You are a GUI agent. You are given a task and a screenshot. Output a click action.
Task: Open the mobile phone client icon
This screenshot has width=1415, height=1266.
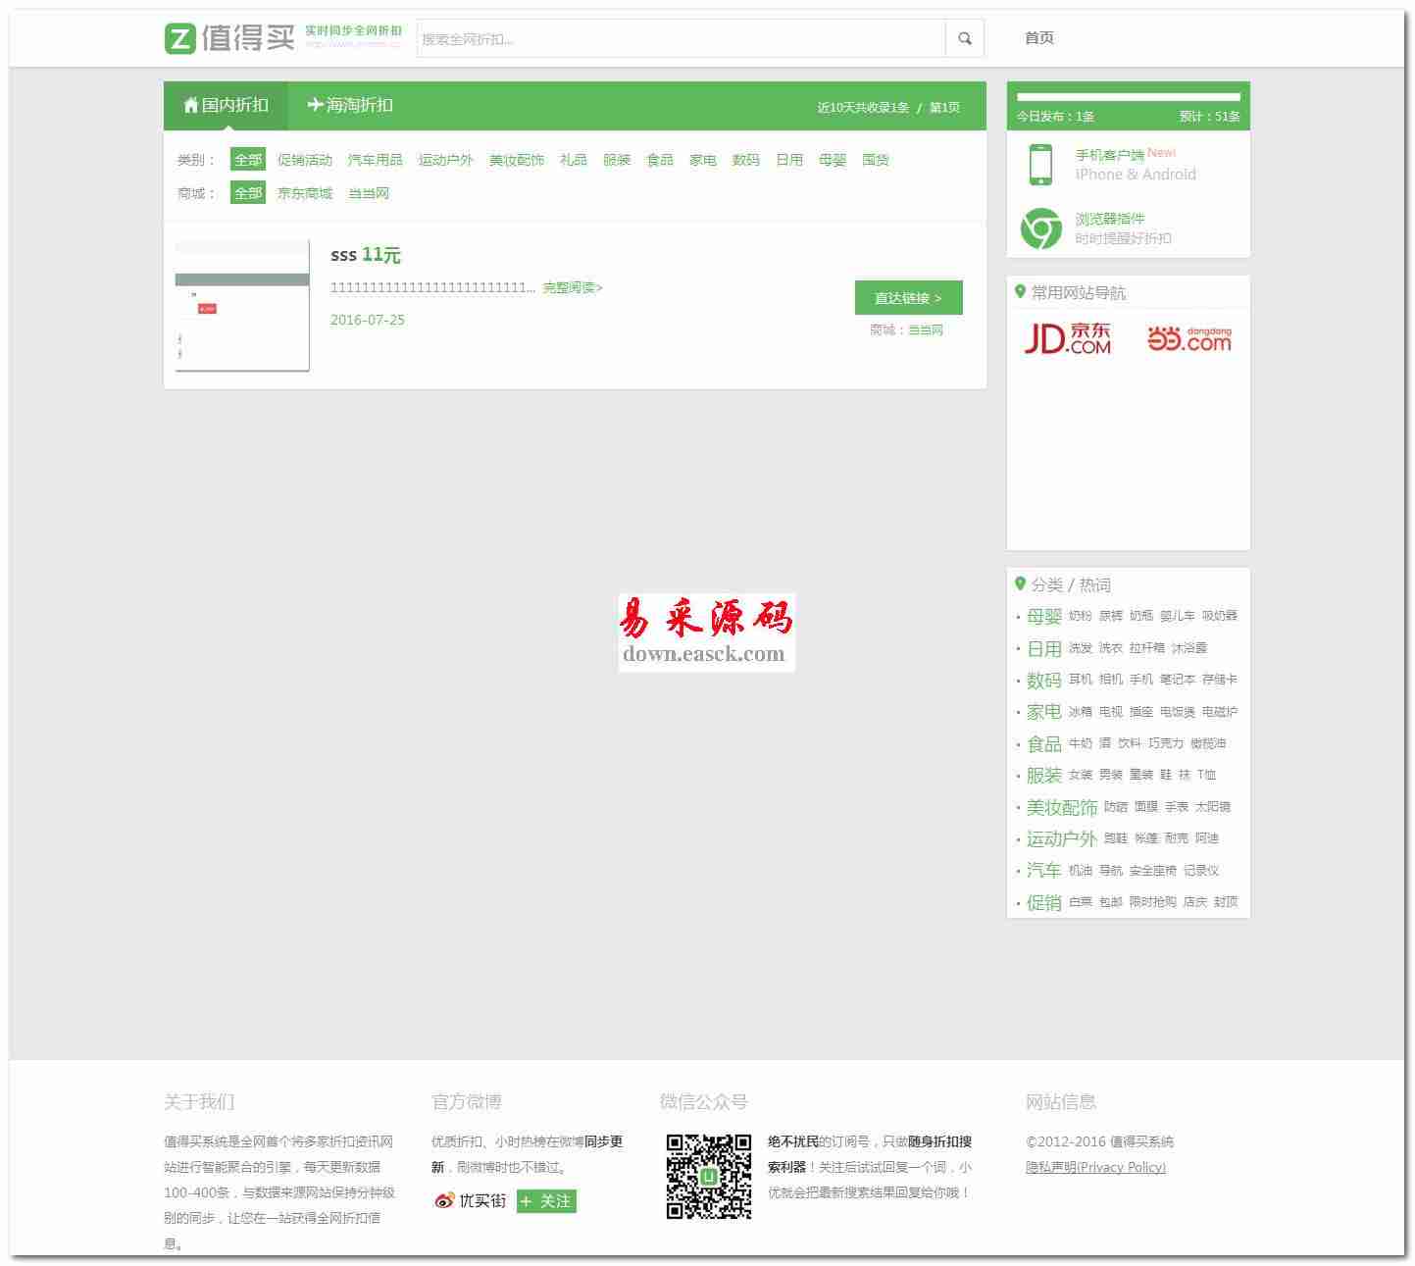(x=1040, y=165)
